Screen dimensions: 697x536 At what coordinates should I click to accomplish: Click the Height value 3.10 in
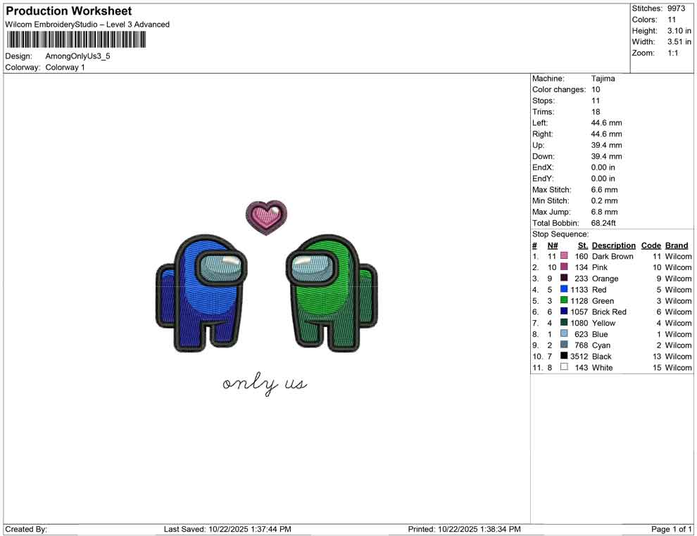[x=679, y=31]
